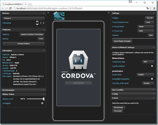The width and height of the screenshot is (158, 125).
Task: Select landscape orientation phone icon
Action: click(x=42, y=23)
